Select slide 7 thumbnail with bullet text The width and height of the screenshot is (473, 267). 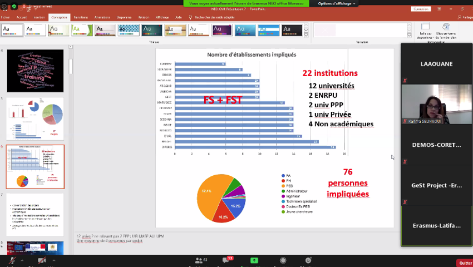coord(35,214)
